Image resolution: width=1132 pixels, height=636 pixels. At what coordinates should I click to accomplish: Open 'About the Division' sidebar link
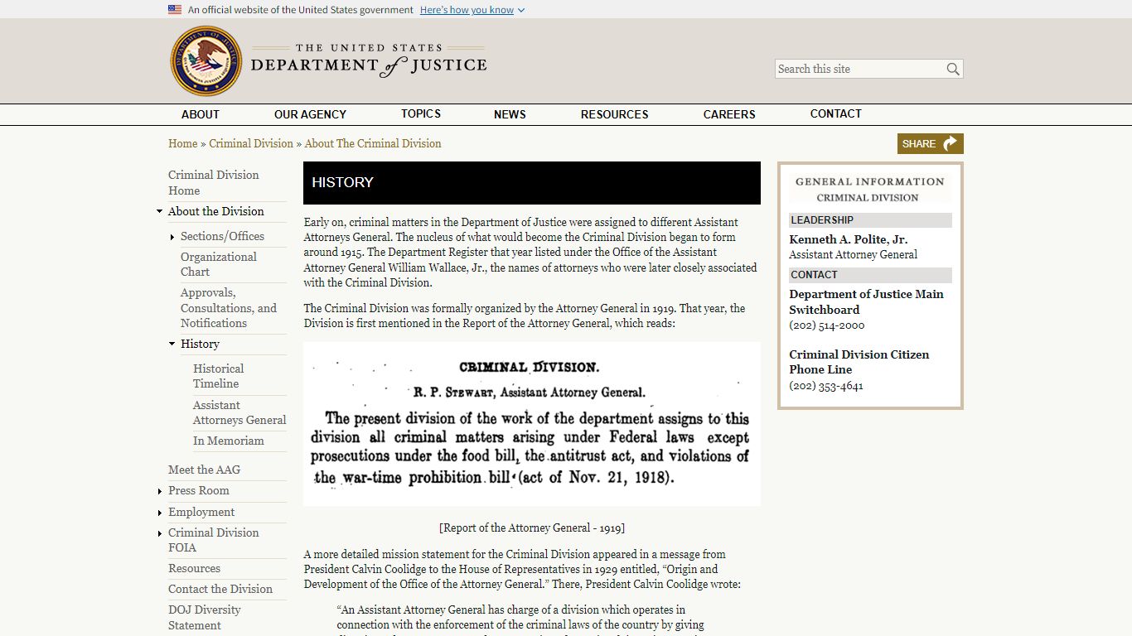(x=215, y=211)
